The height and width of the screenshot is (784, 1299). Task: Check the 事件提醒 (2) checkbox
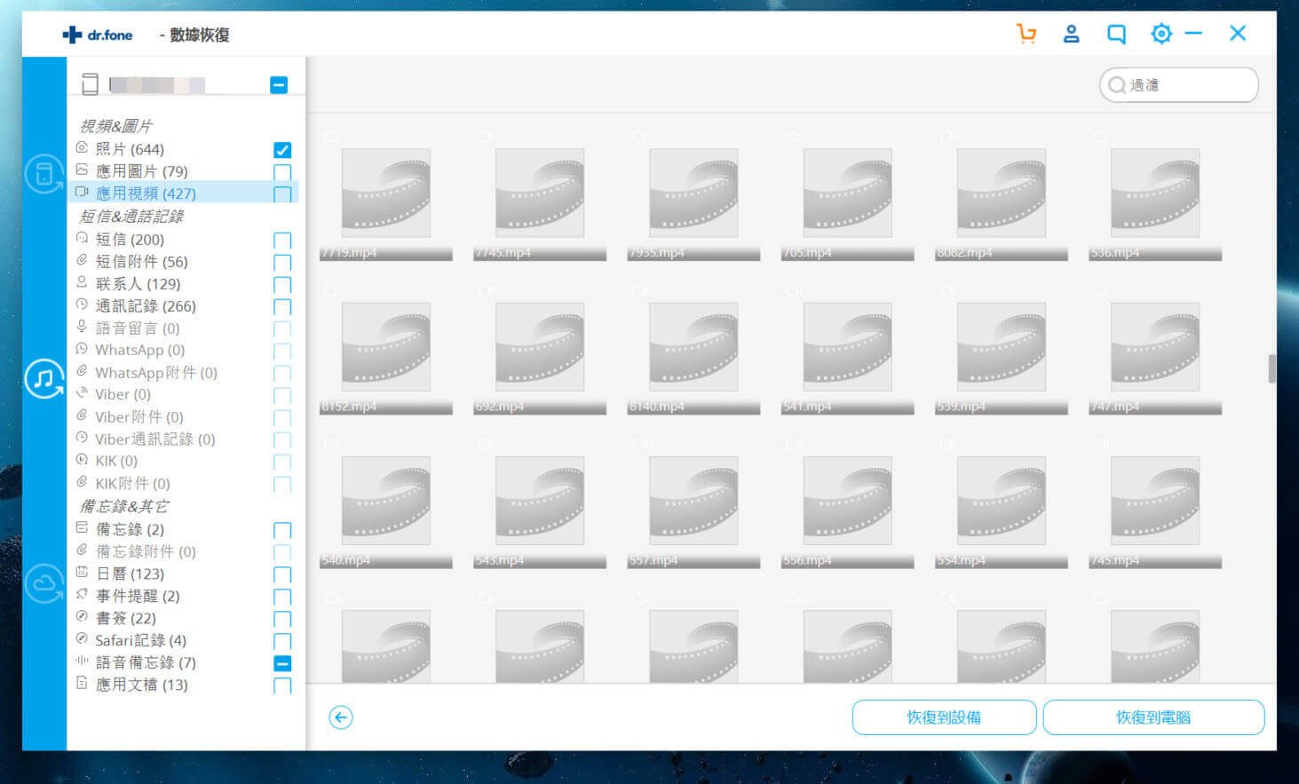pos(282,598)
